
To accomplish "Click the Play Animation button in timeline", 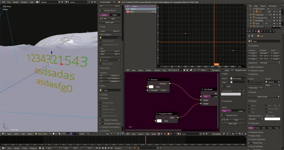I will point(105,148).
